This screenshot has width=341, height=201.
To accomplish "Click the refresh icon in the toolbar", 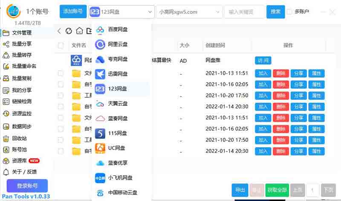I will coord(69,31).
